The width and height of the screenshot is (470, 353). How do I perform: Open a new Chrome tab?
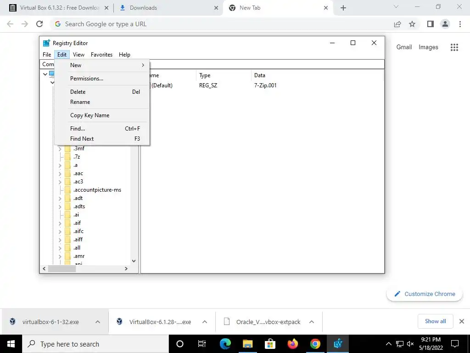pos(343,8)
